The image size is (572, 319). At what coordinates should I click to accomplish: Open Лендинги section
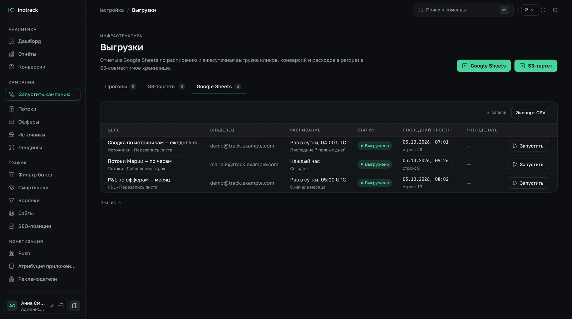pyautogui.click(x=43, y=148)
